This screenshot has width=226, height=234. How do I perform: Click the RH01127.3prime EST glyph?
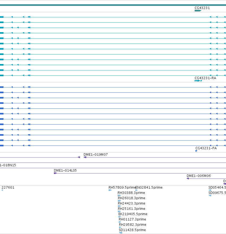(120, 222)
